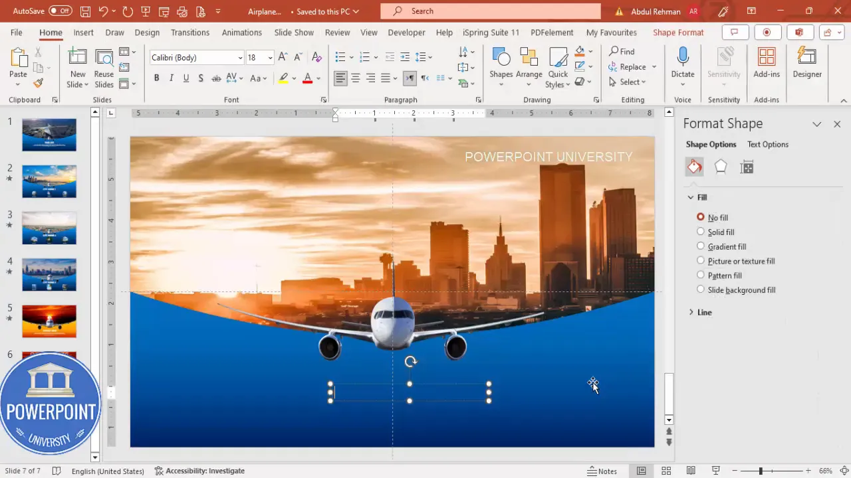Open the font color dropdown arrow
Image resolution: width=851 pixels, height=478 pixels.
point(318,78)
